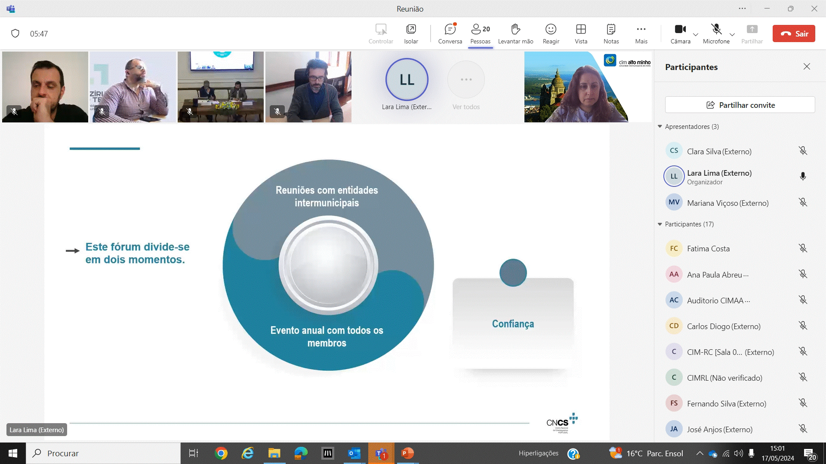This screenshot has width=826, height=464.
Task: Collapse the Participantes (17) section
Action: 660,224
